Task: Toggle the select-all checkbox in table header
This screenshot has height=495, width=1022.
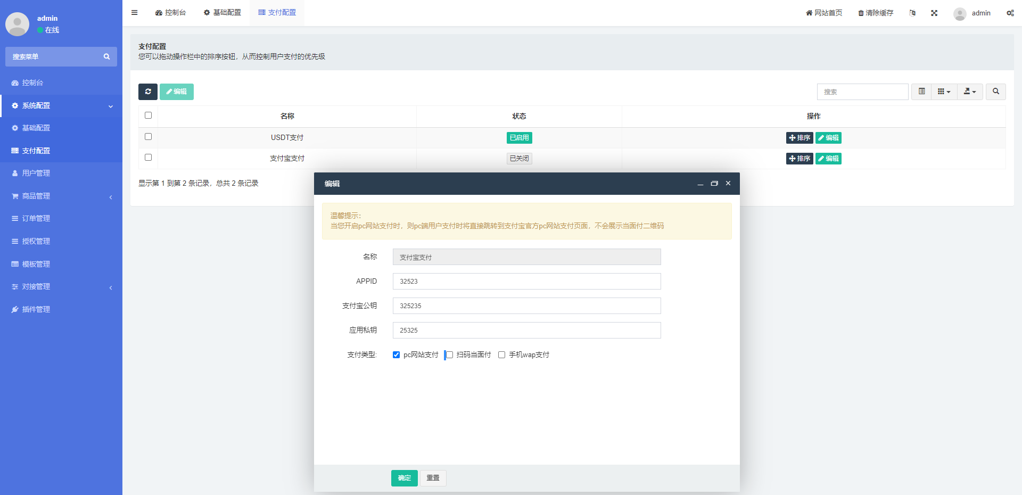Action: (x=148, y=115)
